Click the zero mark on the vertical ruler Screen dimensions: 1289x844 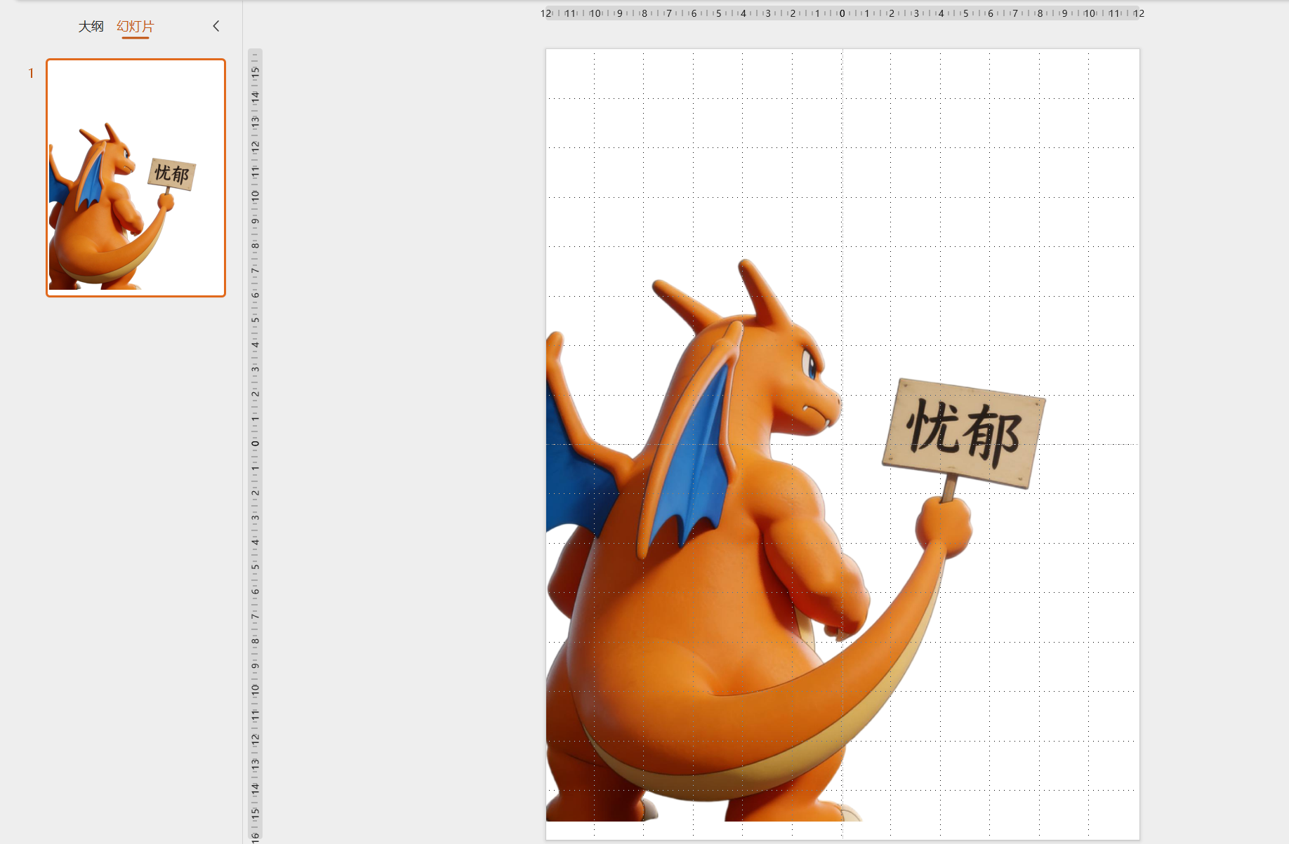[x=256, y=443]
